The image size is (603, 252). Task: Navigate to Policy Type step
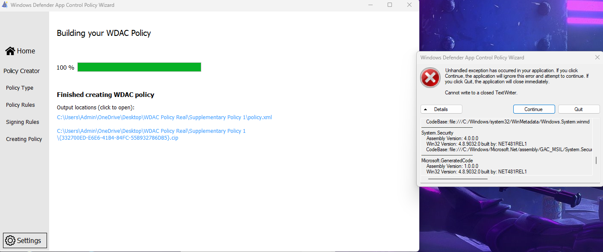click(x=19, y=88)
